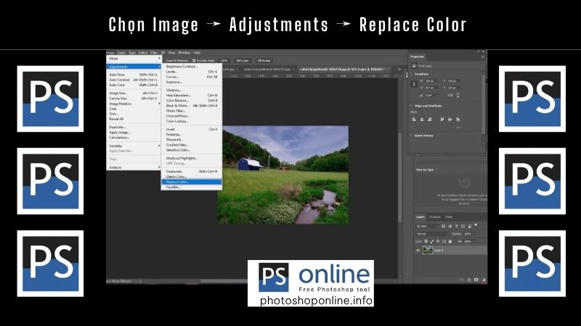The width and height of the screenshot is (581, 326).
Task: Expand Image Rotation submenu
Action: pyautogui.click(x=134, y=104)
